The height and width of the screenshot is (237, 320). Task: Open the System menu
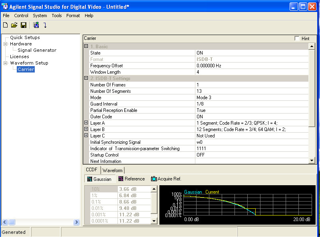(x=40, y=16)
